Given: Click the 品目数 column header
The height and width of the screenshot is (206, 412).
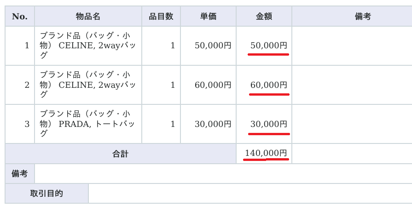Looking at the screenshot, I should (x=161, y=17).
